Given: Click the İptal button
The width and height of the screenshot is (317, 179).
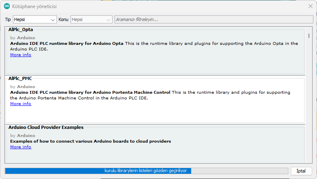Looking at the screenshot, I should click(301, 171).
